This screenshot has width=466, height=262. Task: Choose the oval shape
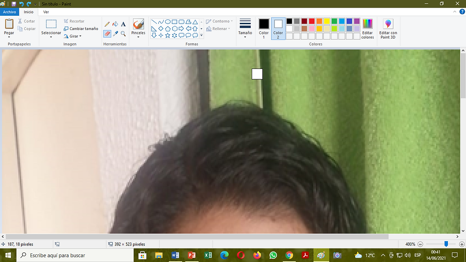pos(167,22)
